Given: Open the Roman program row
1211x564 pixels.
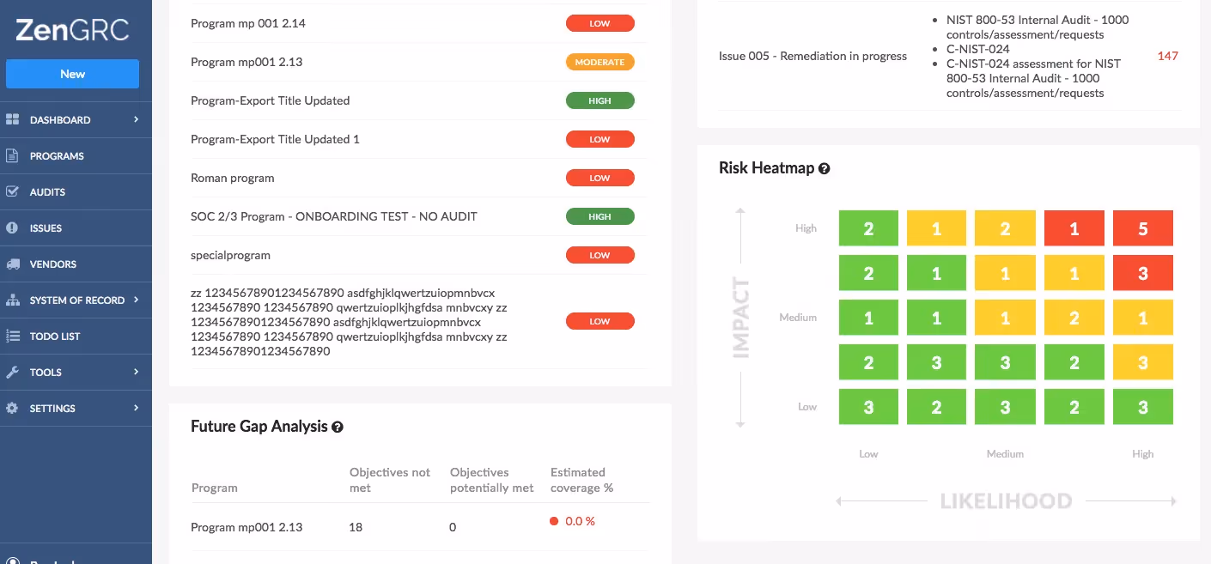Looking at the screenshot, I should pyautogui.click(x=418, y=178).
